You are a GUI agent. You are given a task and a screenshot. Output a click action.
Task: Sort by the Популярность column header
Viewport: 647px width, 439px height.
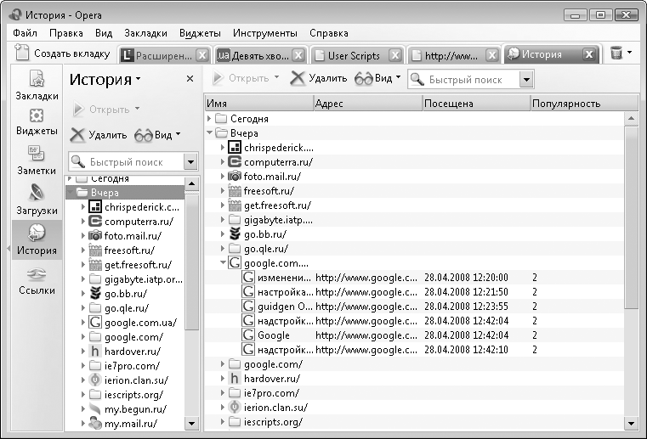coord(584,103)
